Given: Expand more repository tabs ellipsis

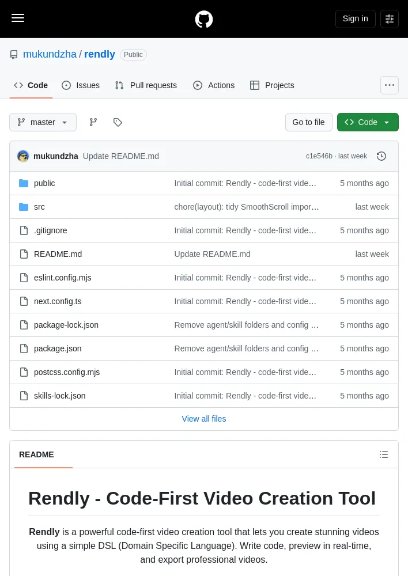Looking at the screenshot, I should (389, 85).
